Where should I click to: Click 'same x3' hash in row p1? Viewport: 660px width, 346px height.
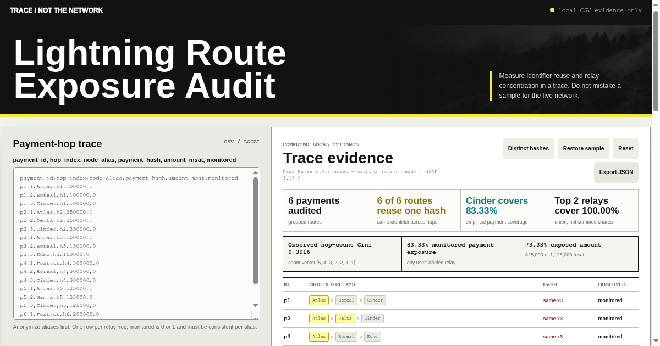[553, 300]
